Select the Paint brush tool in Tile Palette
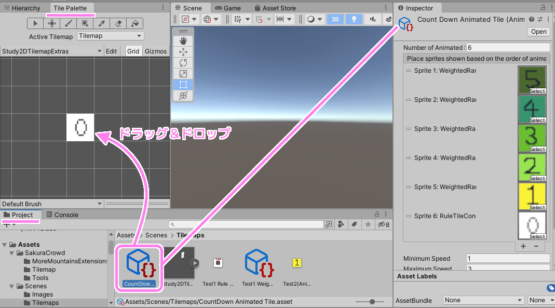The image size is (555, 308). click(69, 23)
